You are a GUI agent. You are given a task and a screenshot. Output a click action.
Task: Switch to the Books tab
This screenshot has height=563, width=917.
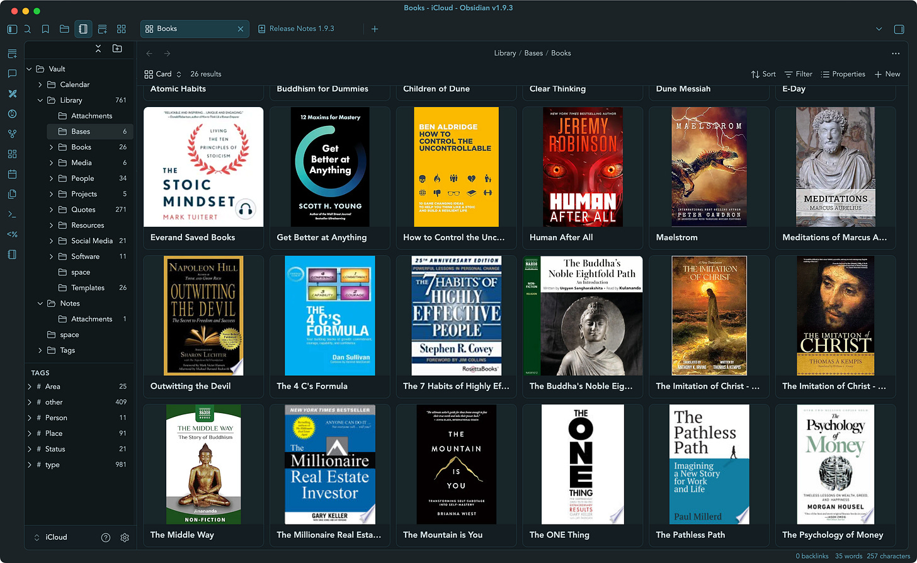coord(195,29)
